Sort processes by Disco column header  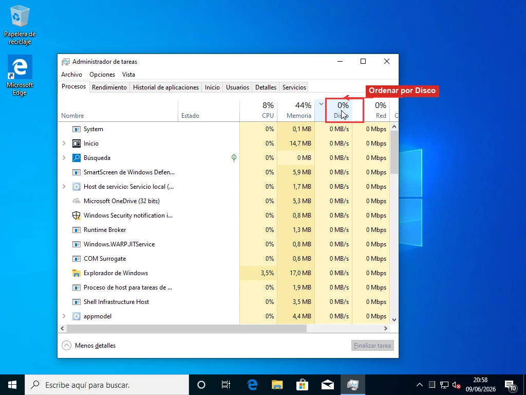click(334, 110)
